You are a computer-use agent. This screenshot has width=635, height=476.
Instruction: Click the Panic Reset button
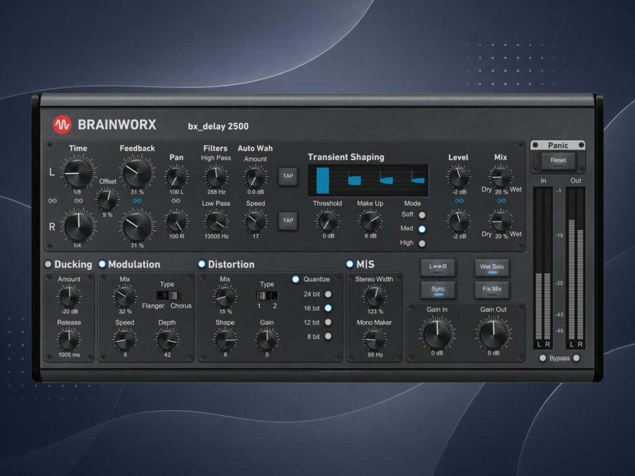point(558,161)
